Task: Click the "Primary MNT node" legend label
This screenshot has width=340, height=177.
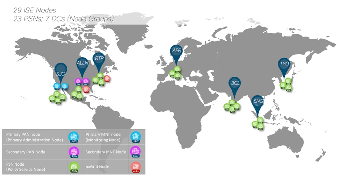Action: (x=103, y=134)
